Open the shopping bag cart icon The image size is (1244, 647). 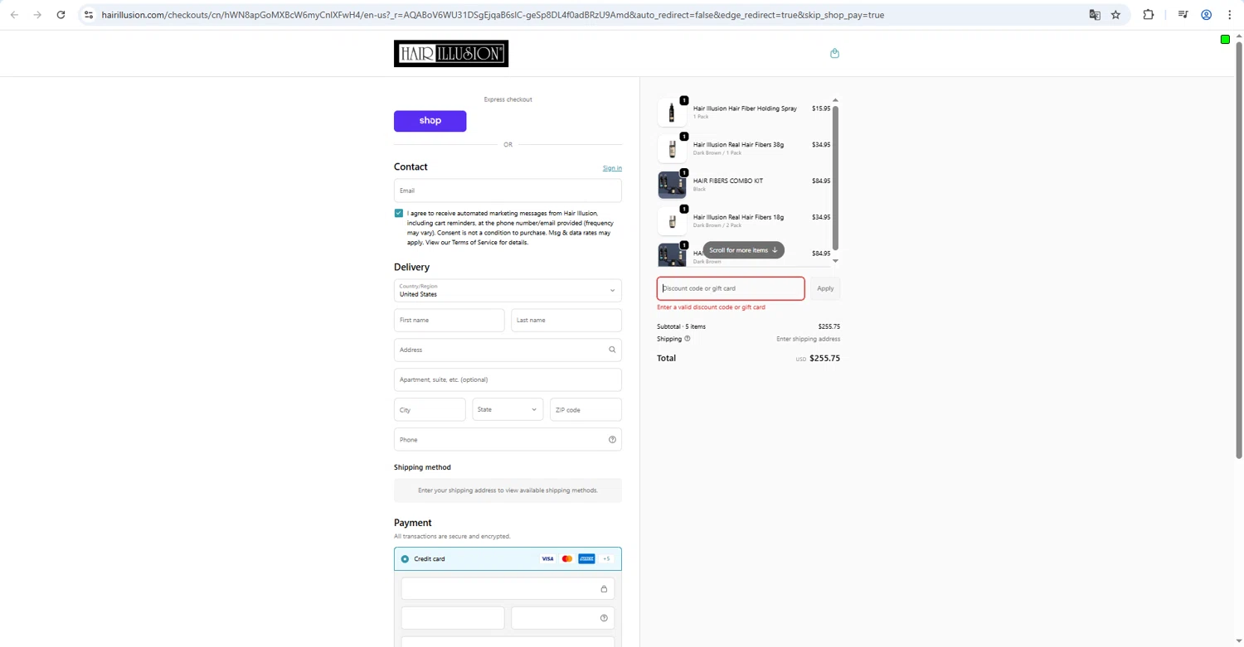pyautogui.click(x=834, y=53)
